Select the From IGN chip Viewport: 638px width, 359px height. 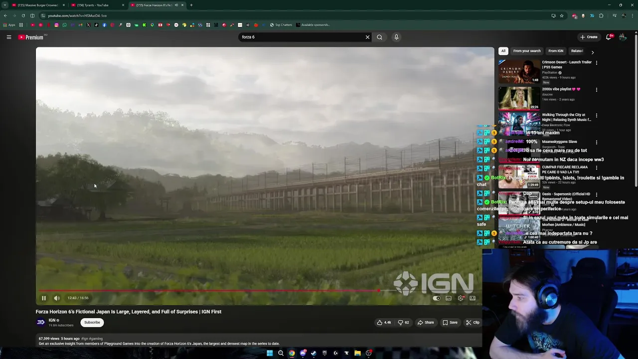(x=556, y=51)
